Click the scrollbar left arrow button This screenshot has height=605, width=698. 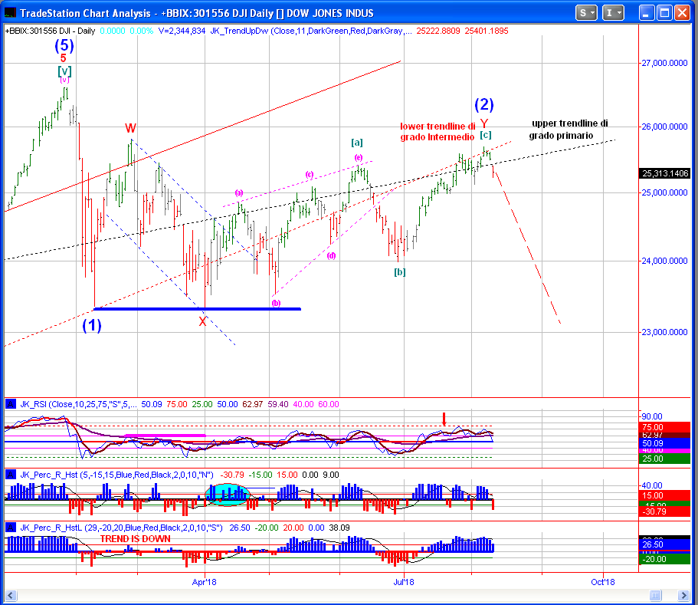10,595
